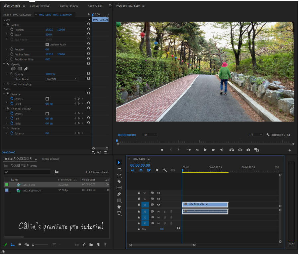This screenshot has width=299, height=255.
Task: Open the Fit zoom level dropdown
Action: click(x=150, y=135)
